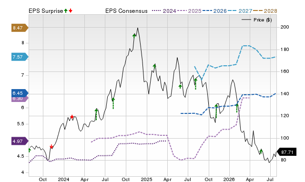This screenshot has width=305, height=182.
Task: Click the 4.5 label on the EPS axis
Action: point(20,156)
